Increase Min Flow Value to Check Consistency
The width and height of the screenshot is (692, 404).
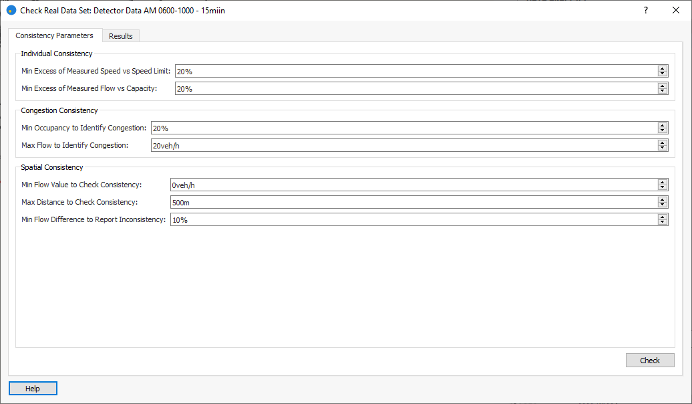[662, 183]
